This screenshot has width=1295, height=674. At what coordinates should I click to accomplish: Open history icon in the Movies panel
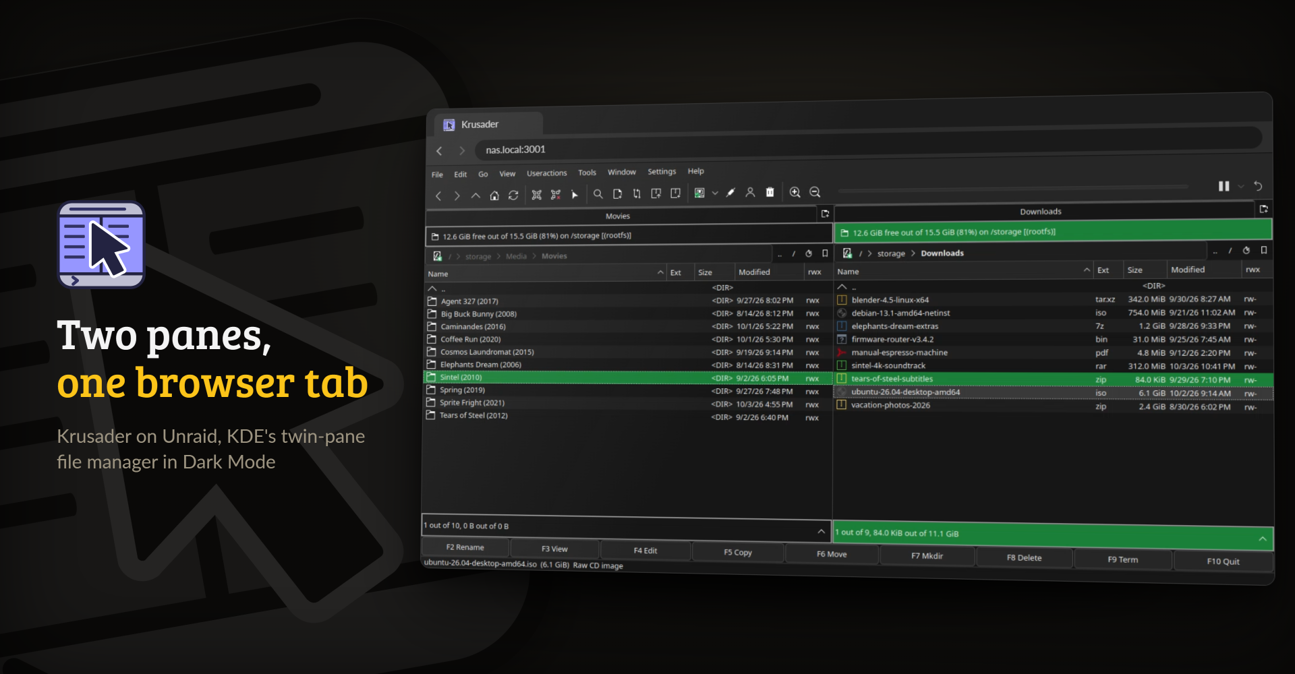(809, 253)
